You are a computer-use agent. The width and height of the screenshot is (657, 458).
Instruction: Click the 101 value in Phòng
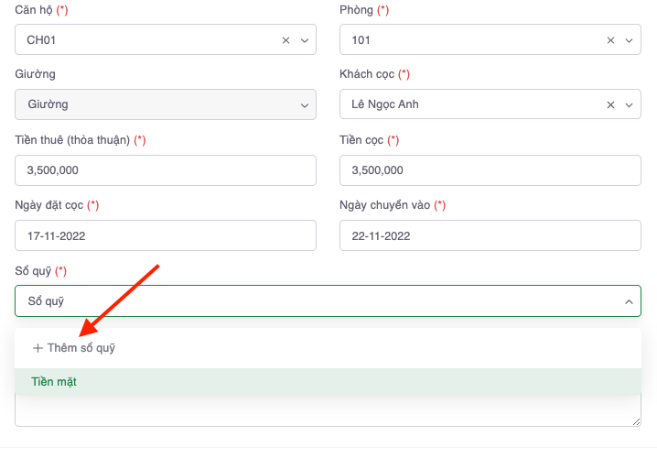tap(361, 40)
